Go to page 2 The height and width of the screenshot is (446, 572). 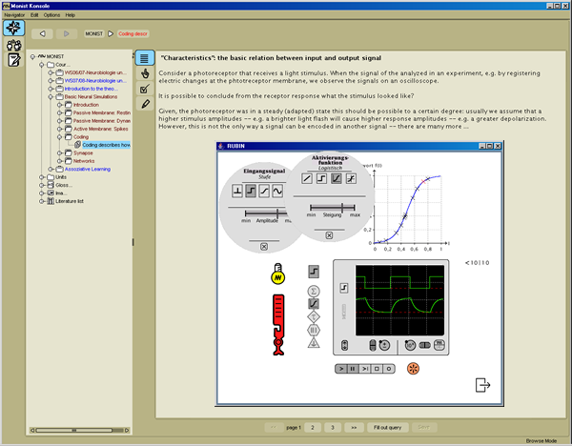coord(312,429)
